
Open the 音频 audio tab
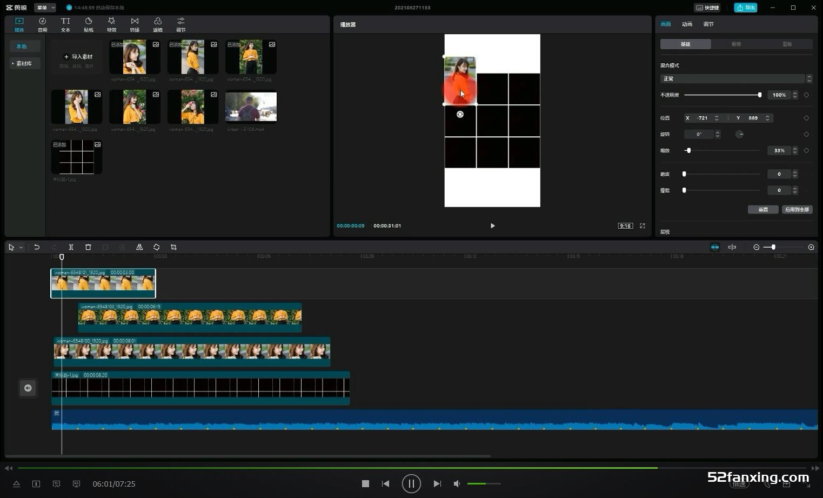(42, 24)
